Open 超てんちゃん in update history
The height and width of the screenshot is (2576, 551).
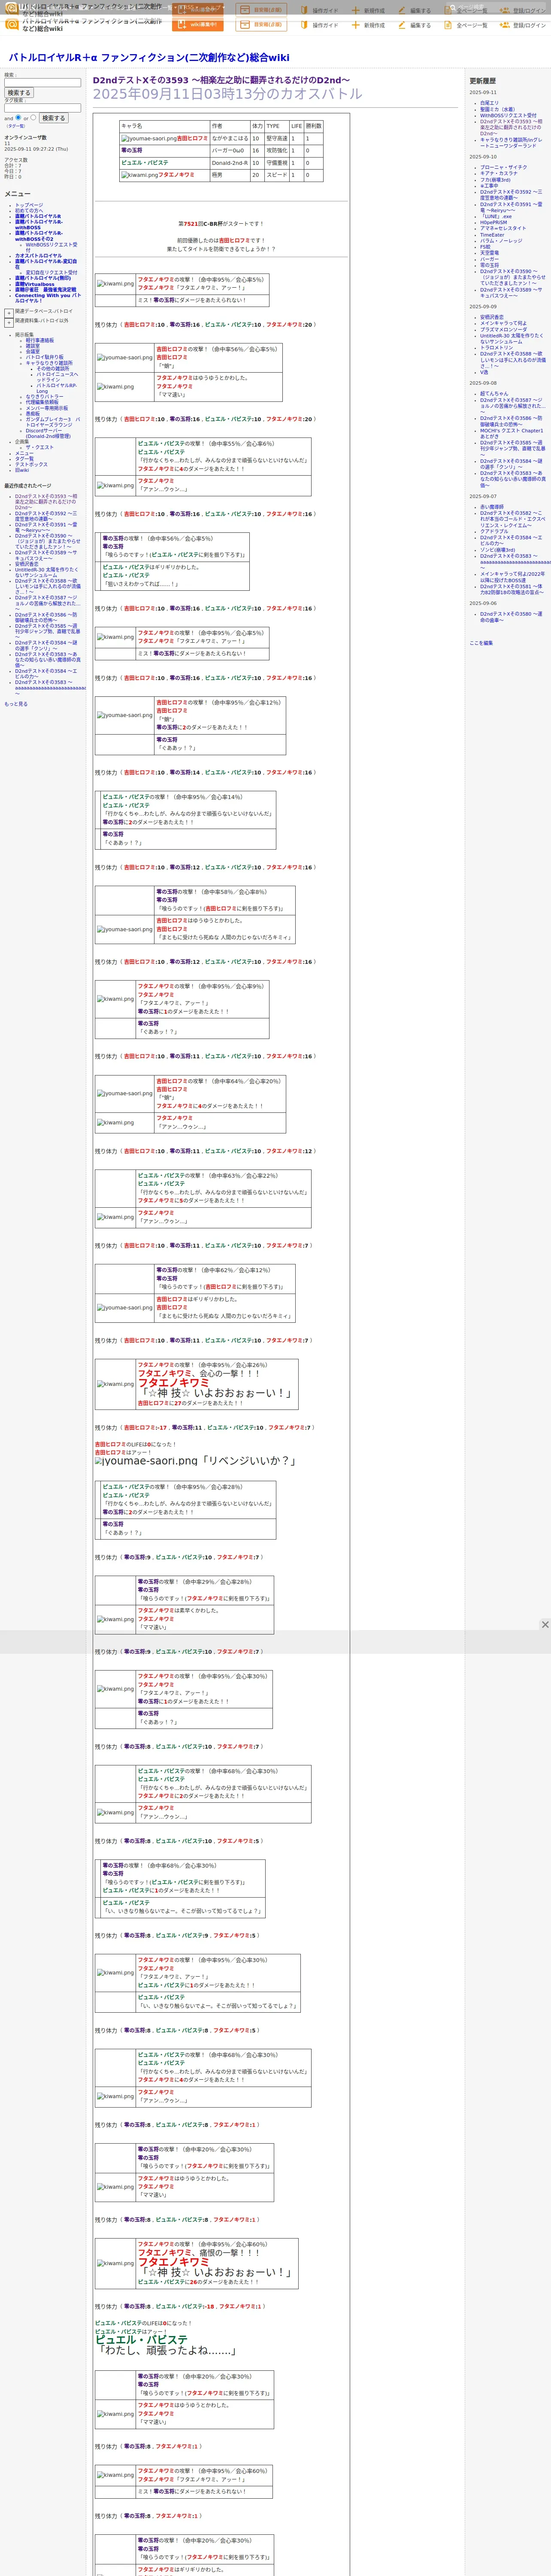click(x=494, y=394)
